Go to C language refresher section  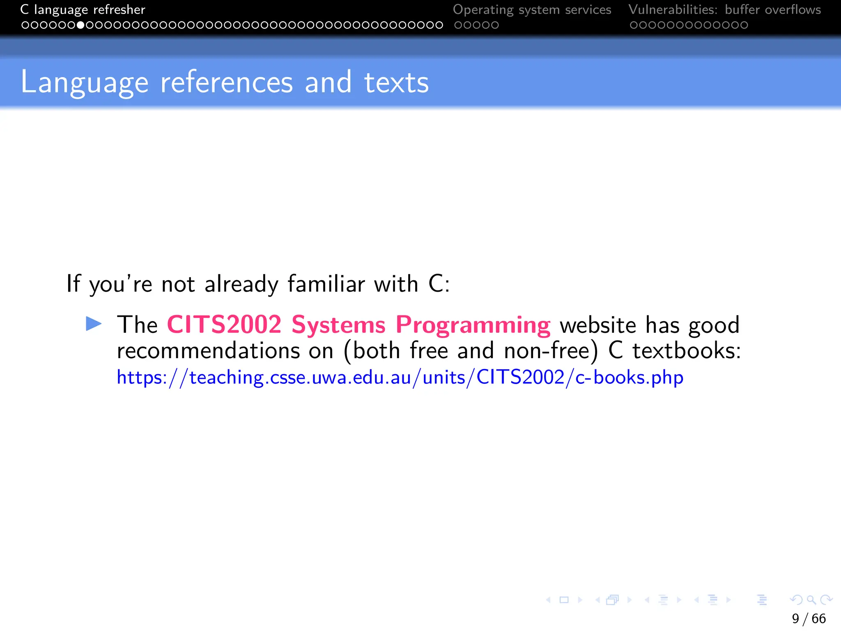tap(83, 9)
